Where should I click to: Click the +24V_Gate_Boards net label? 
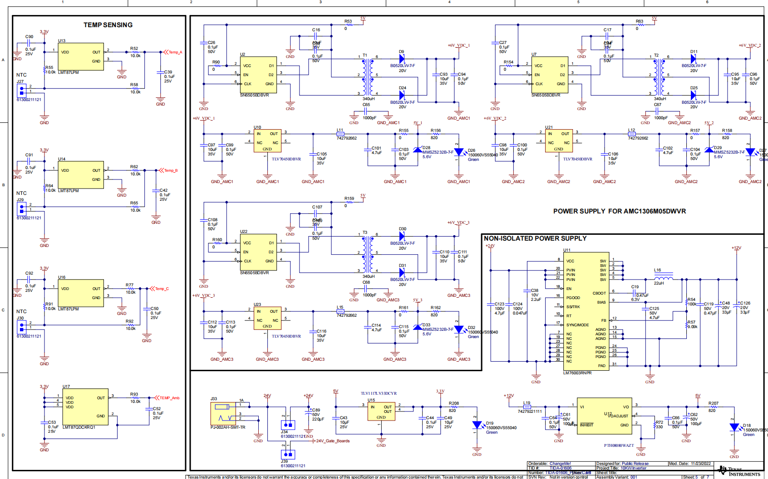[333, 441]
